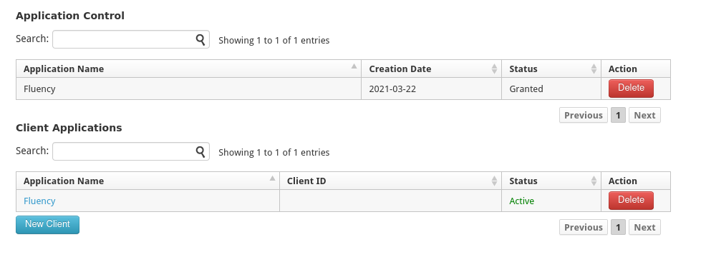Viewport: 701px width, 257px height.
Task: Select page 1 in Client Applications pagination
Action: [618, 228]
